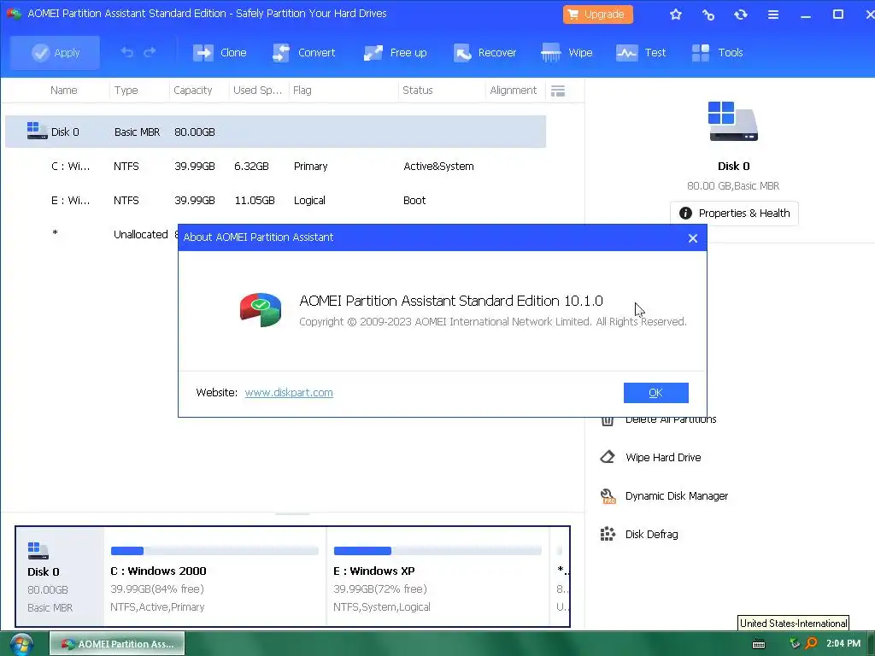
Task: Click the Wipe Hard Drive eraser icon
Action: 608,457
